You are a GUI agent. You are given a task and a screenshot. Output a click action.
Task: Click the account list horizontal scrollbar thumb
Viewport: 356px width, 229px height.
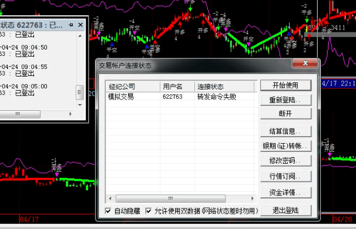click(x=170, y=198)
